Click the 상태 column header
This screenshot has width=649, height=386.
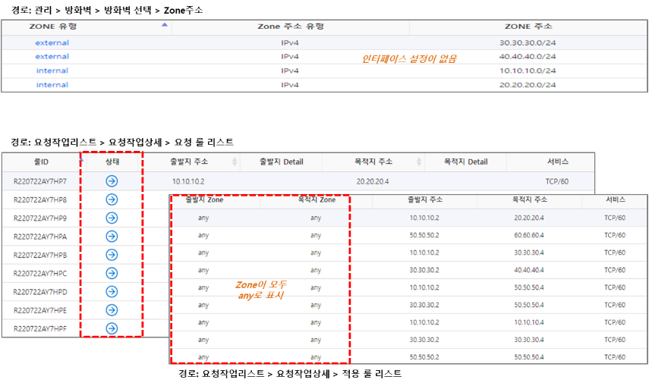[x=112, y=162]
